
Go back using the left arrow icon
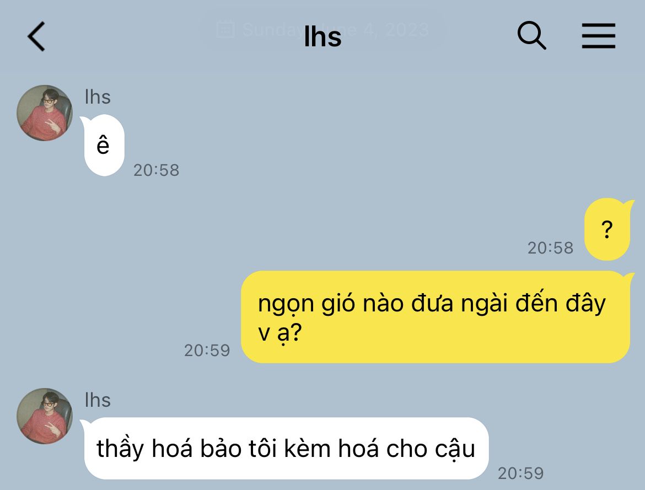pos(36,36)
